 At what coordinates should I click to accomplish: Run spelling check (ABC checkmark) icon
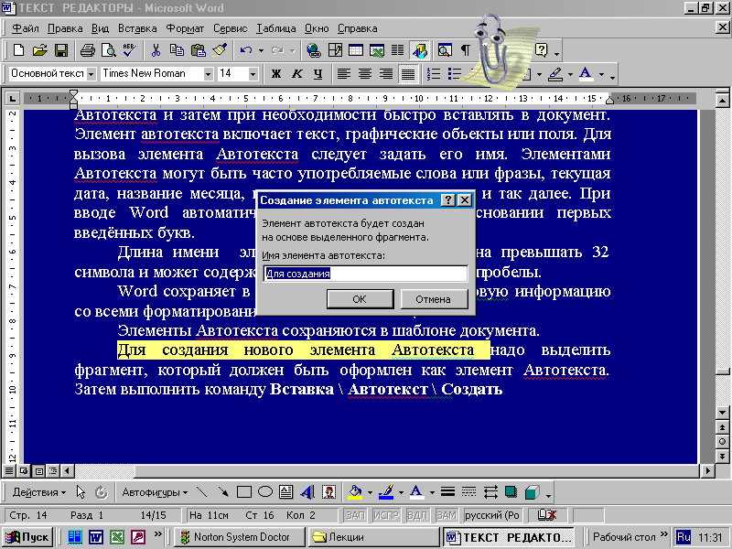tap(130, 50)
